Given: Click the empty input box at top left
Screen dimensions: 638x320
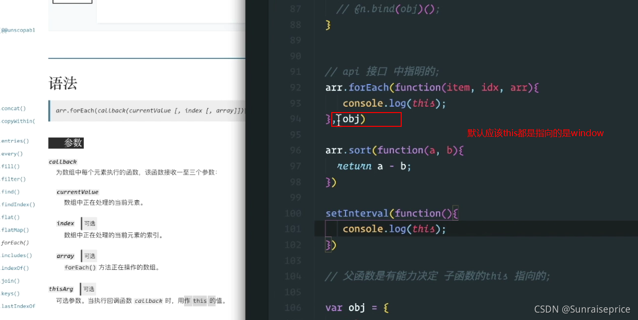Looking at the screenshot, I should click(x=72, y=1).
